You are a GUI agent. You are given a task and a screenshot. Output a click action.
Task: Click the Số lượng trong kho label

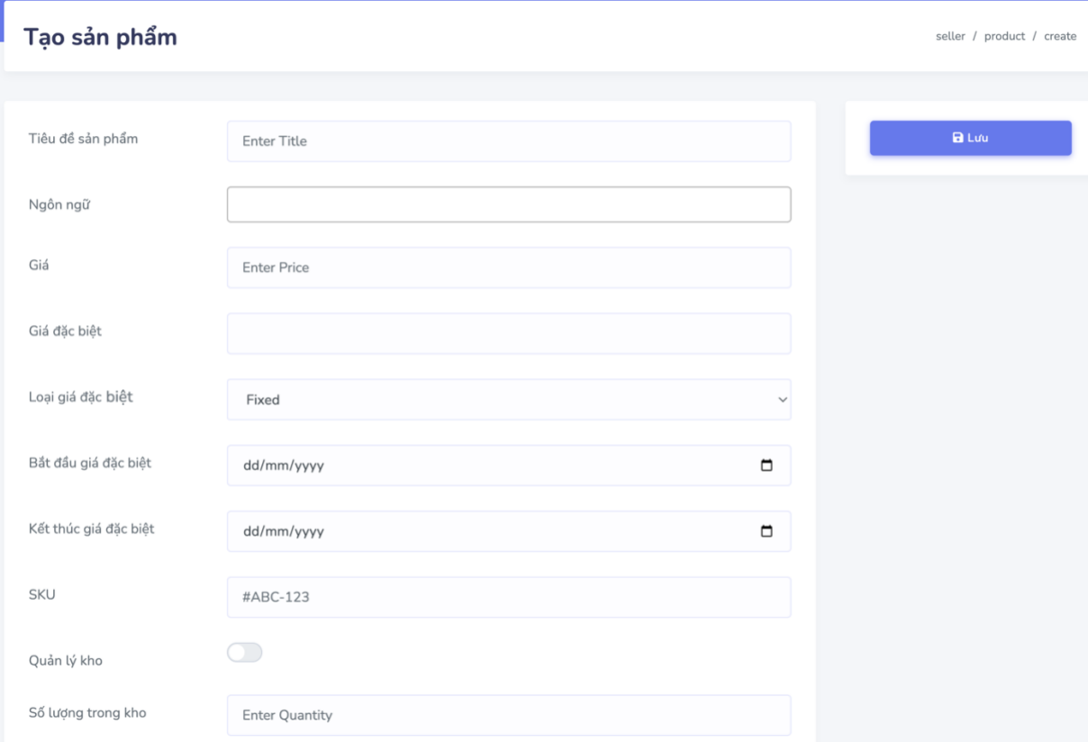point(87,713)
